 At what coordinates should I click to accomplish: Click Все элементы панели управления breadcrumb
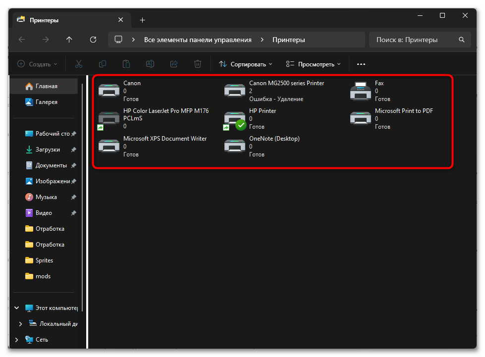pos(198,40)
